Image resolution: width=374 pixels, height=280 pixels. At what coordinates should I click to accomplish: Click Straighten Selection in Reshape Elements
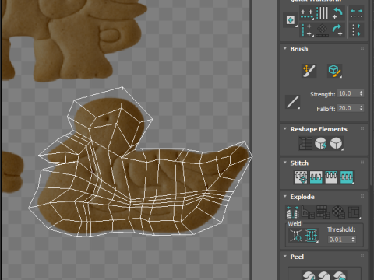point(305,143)
